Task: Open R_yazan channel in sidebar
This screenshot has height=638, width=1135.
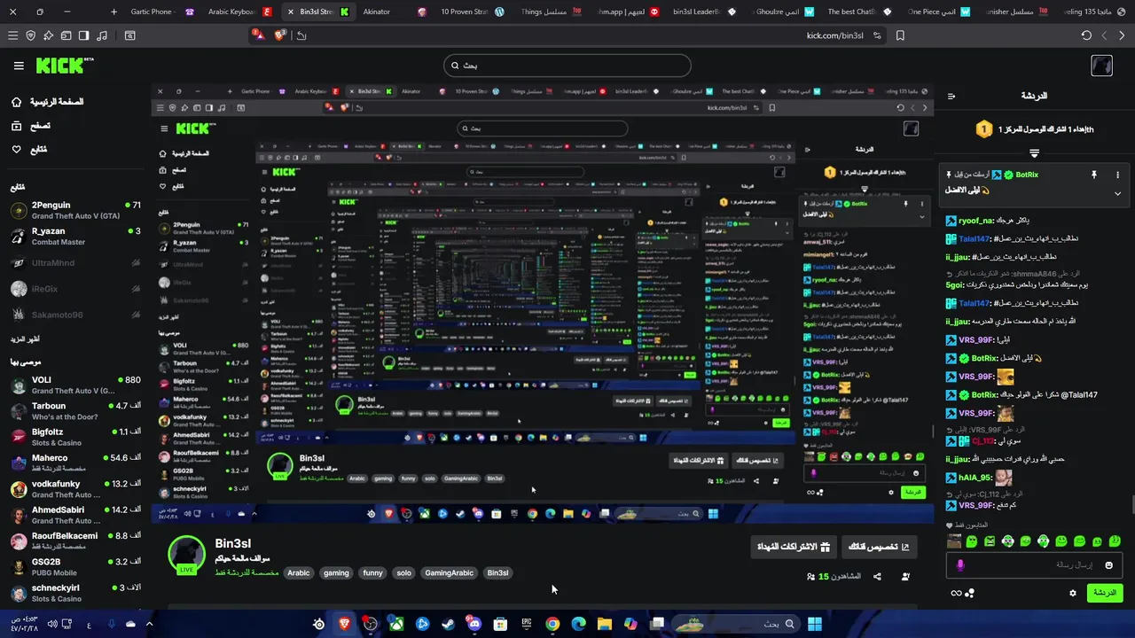Action: click(x=74, y=237)
